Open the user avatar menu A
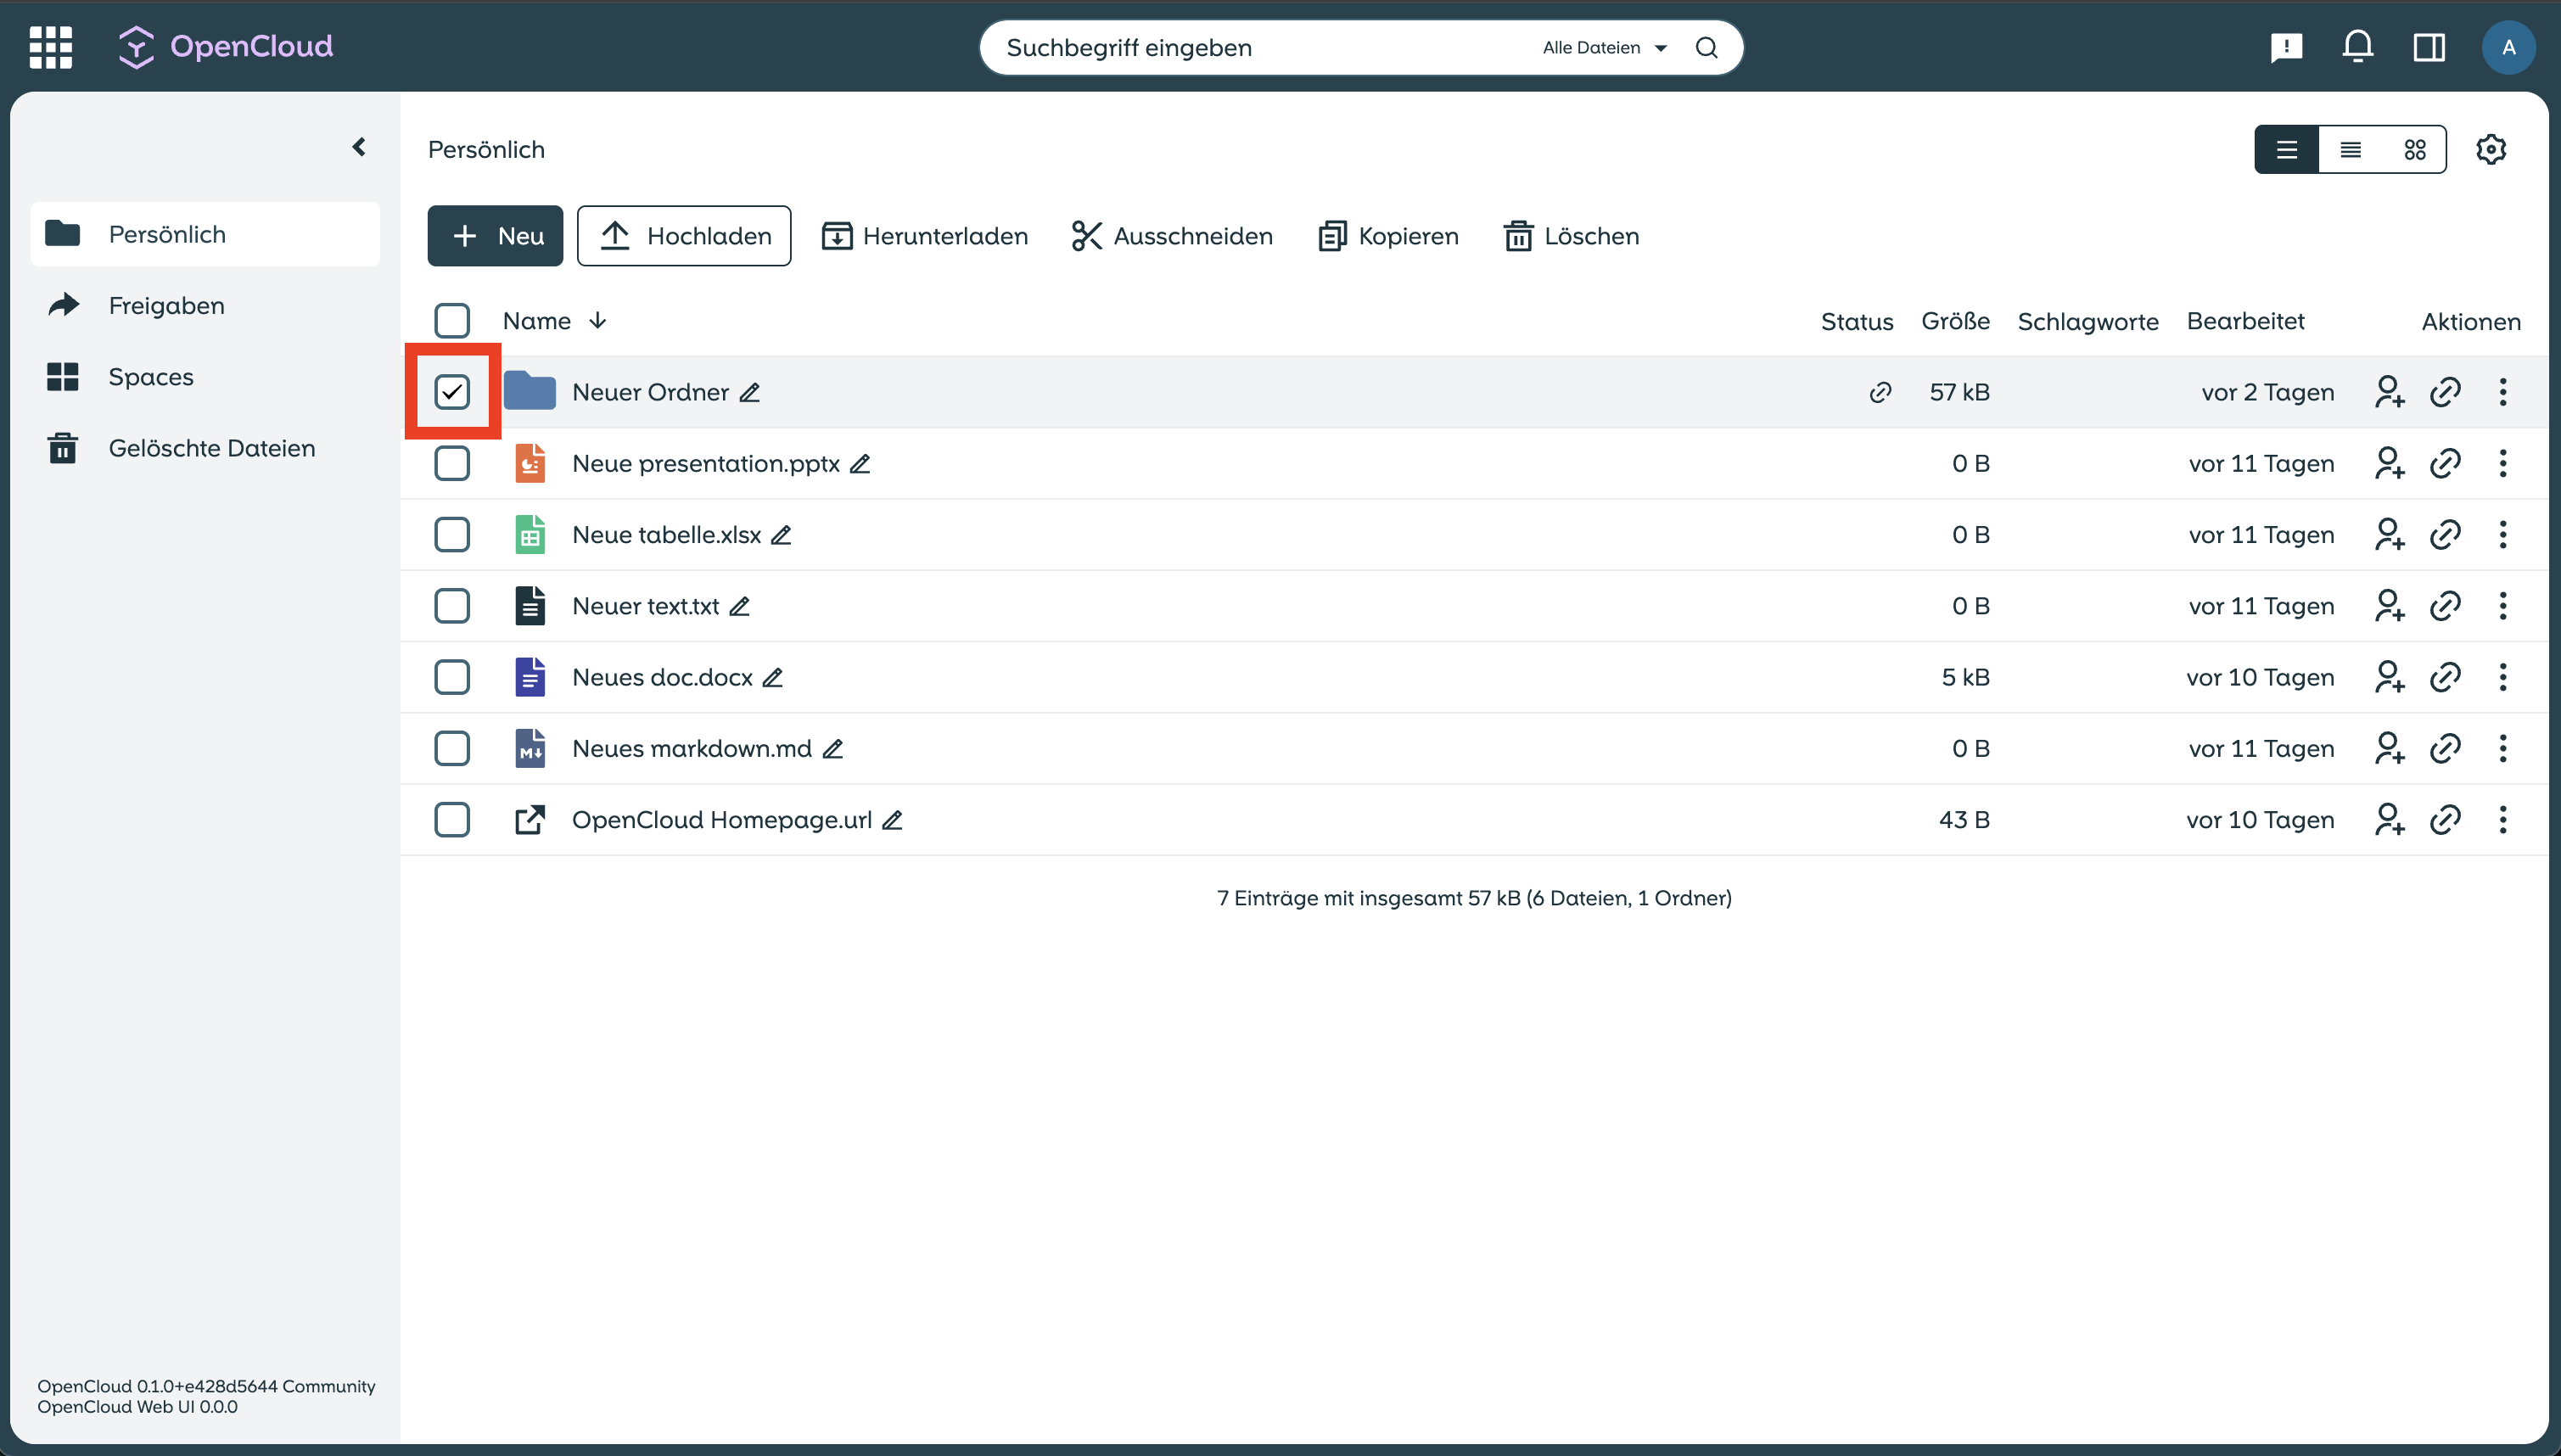The image size is (2561, 1456). tap(2508, 47)
